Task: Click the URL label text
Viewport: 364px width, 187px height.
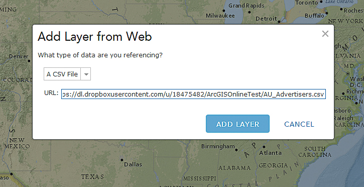Action: pyautogui.click(x=51, y=93)
